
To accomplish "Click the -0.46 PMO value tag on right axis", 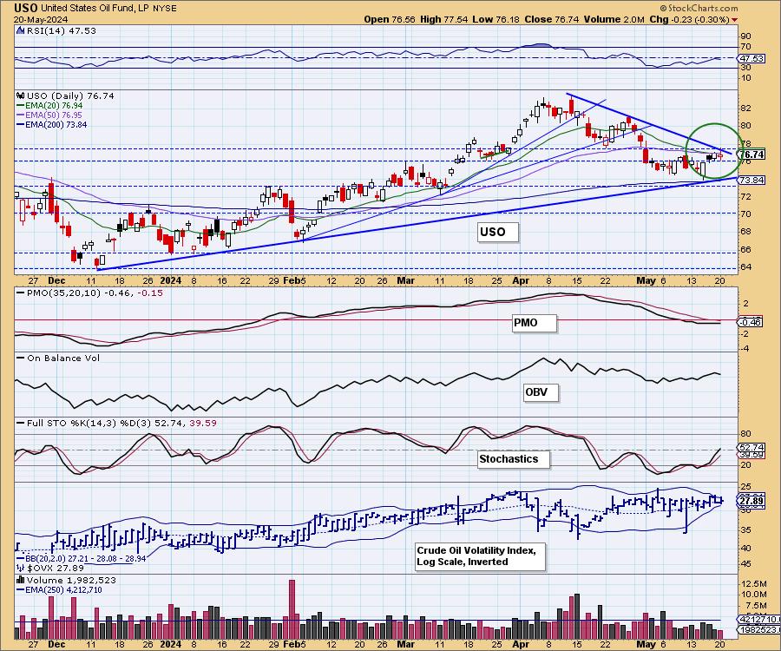I will 750,322.
